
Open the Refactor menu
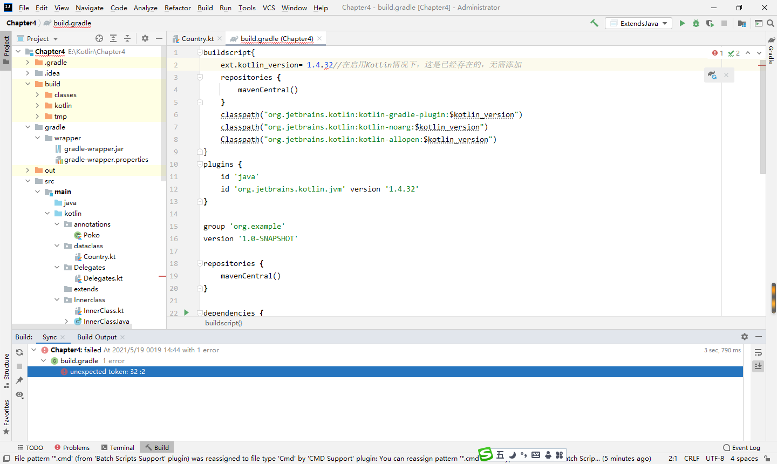click(x=178, y=8)
